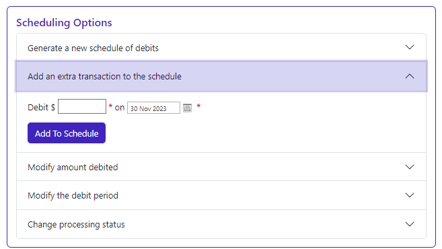Focus the Debit amount input box
The height and width of the screenshot is (249, 442).
click(82, 106)
